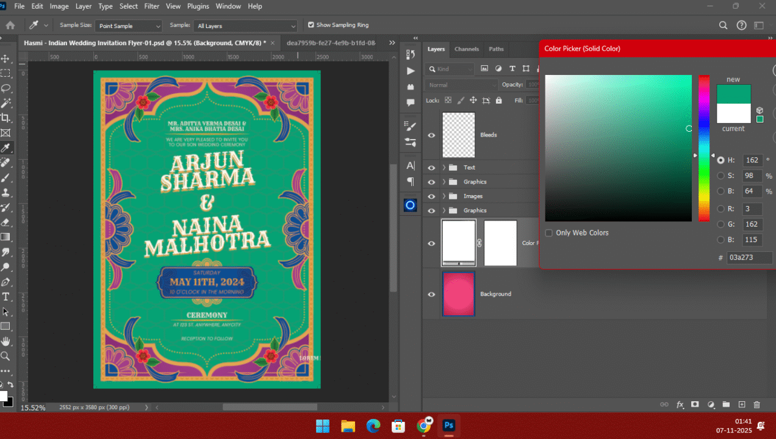Create a new layer with plus icon
Screen dimensions: 776x439
pyautogui.click(x=742, y=404)
